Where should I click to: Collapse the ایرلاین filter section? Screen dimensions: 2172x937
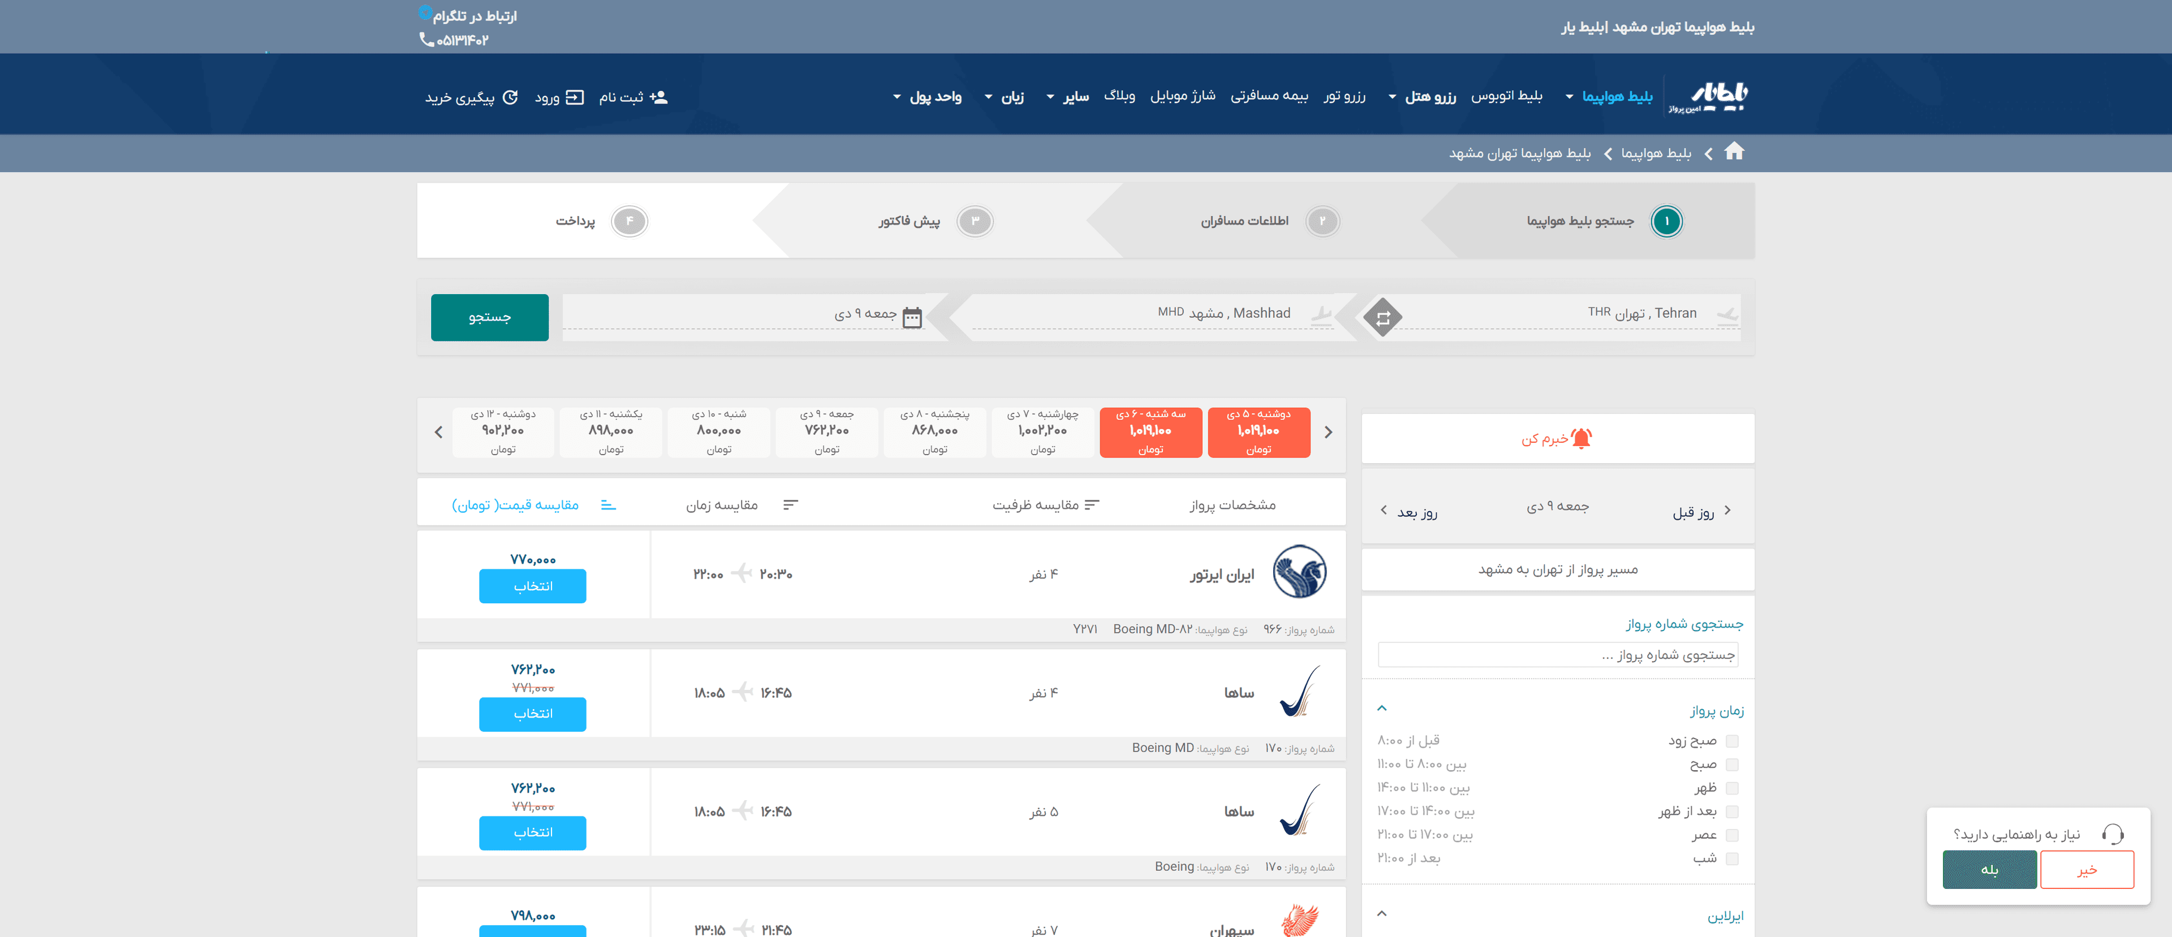tap(1381, 913)
